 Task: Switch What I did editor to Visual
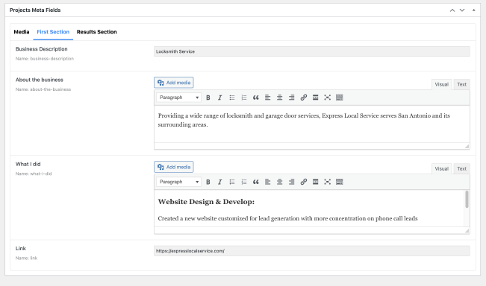(441, 169)
